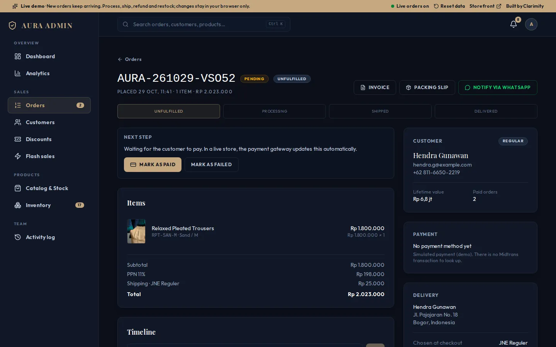Follow the Built by Clarimity link
Viewport: 556px width, 347px height.
pyautogui.click(x=525, y=6)
